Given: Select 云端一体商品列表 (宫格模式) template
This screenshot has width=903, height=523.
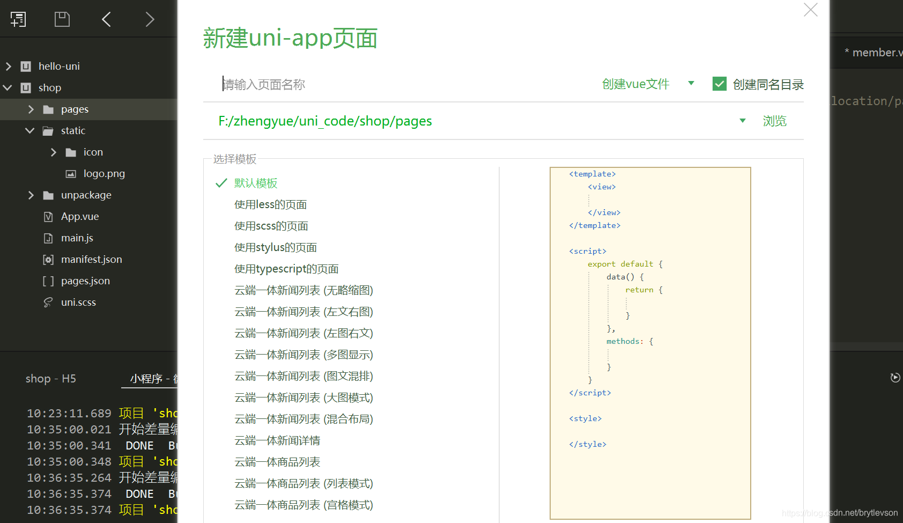Looking at the screenshot, I should pos(304,505).
